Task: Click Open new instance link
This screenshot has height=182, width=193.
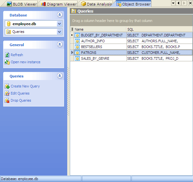Action: tap(25, 62)
